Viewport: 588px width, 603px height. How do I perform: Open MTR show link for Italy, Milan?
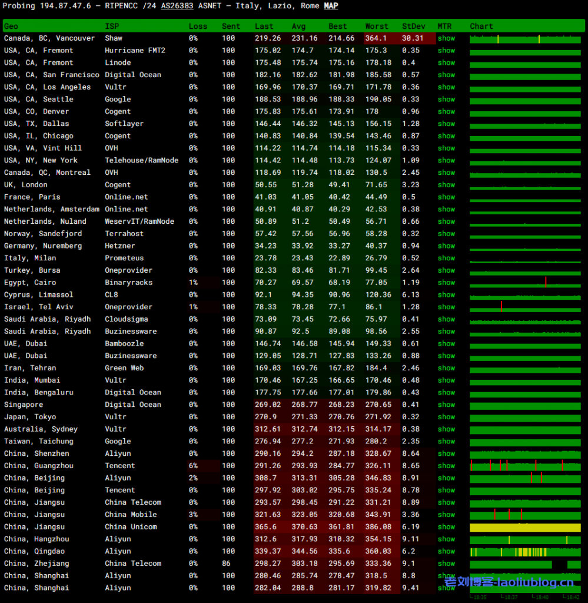(446, 258)
